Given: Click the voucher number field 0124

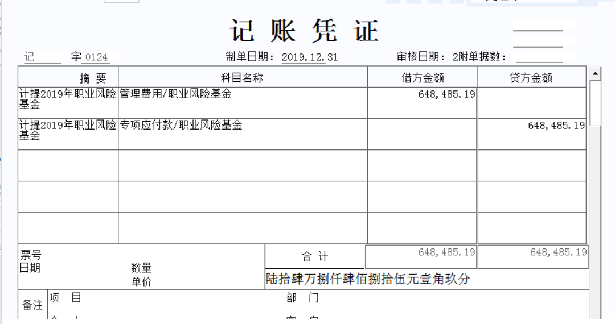Looking at the screenshot, I should tap(96, 57).
